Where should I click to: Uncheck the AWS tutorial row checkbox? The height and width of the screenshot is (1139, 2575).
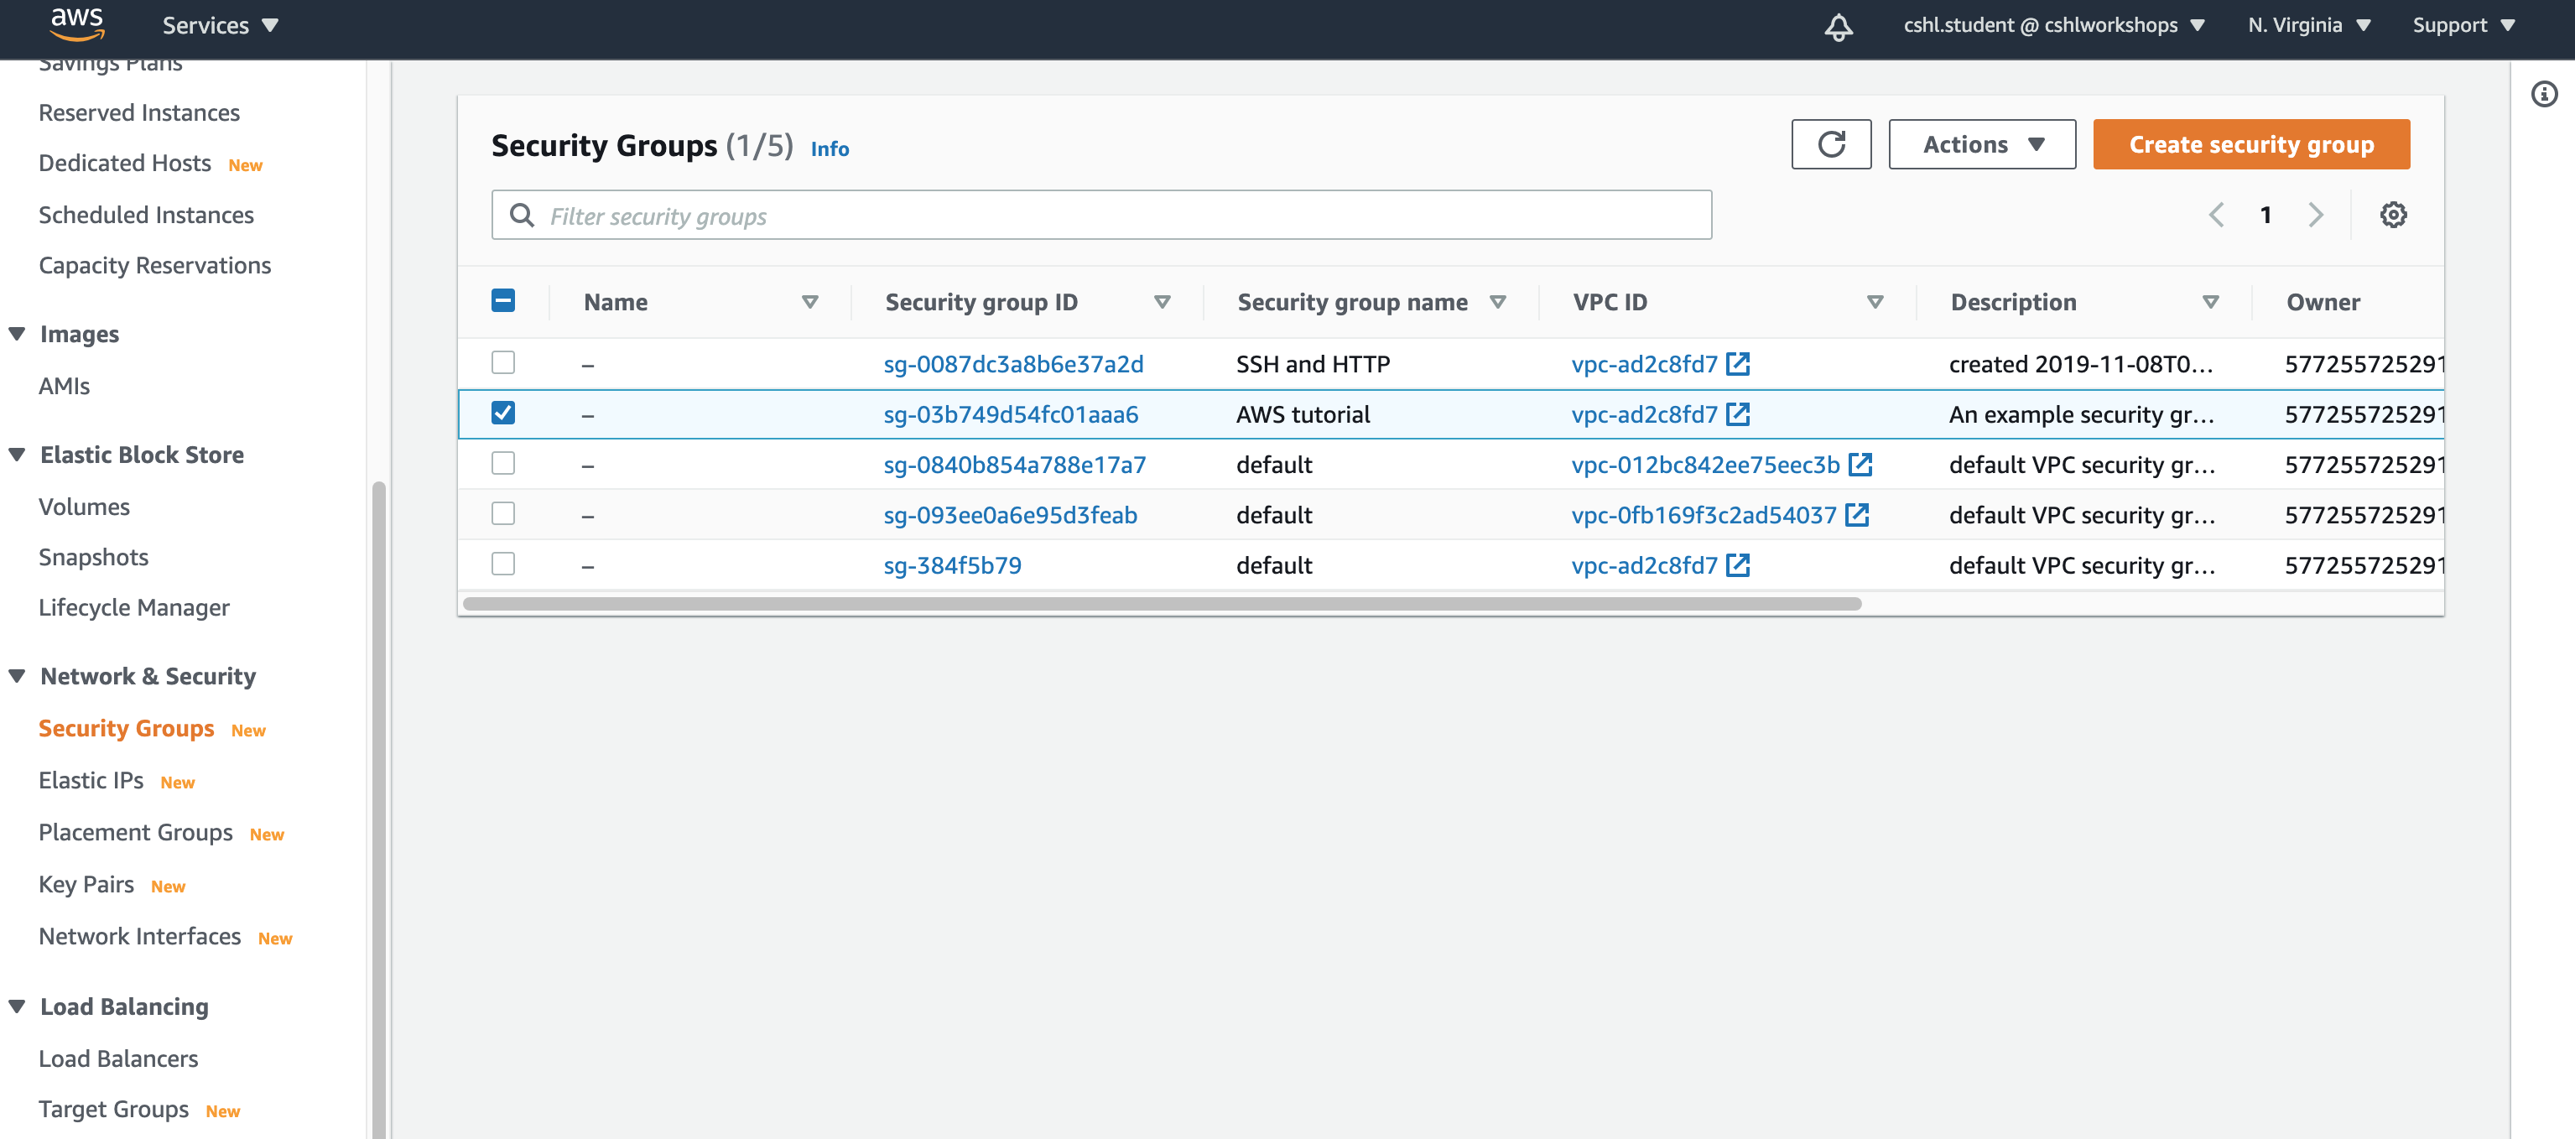[x=502, y=413]
